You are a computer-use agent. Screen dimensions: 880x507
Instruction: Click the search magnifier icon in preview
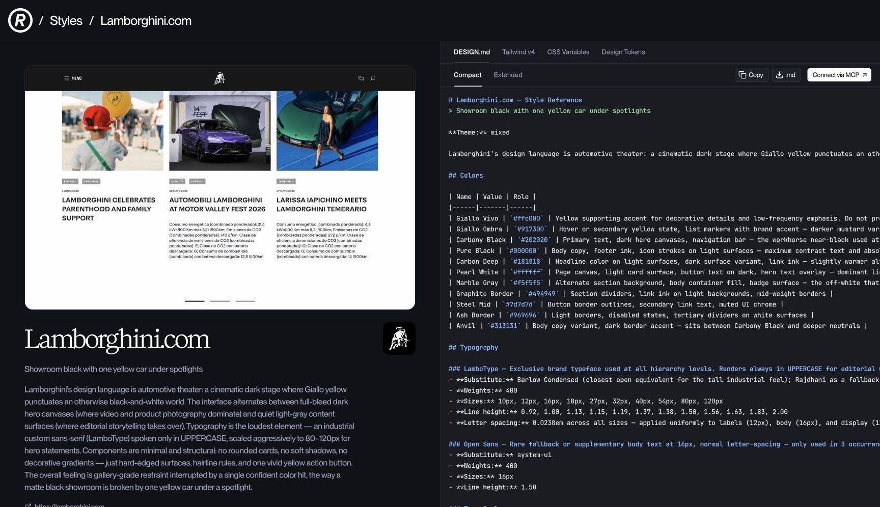tap(373, 78)
